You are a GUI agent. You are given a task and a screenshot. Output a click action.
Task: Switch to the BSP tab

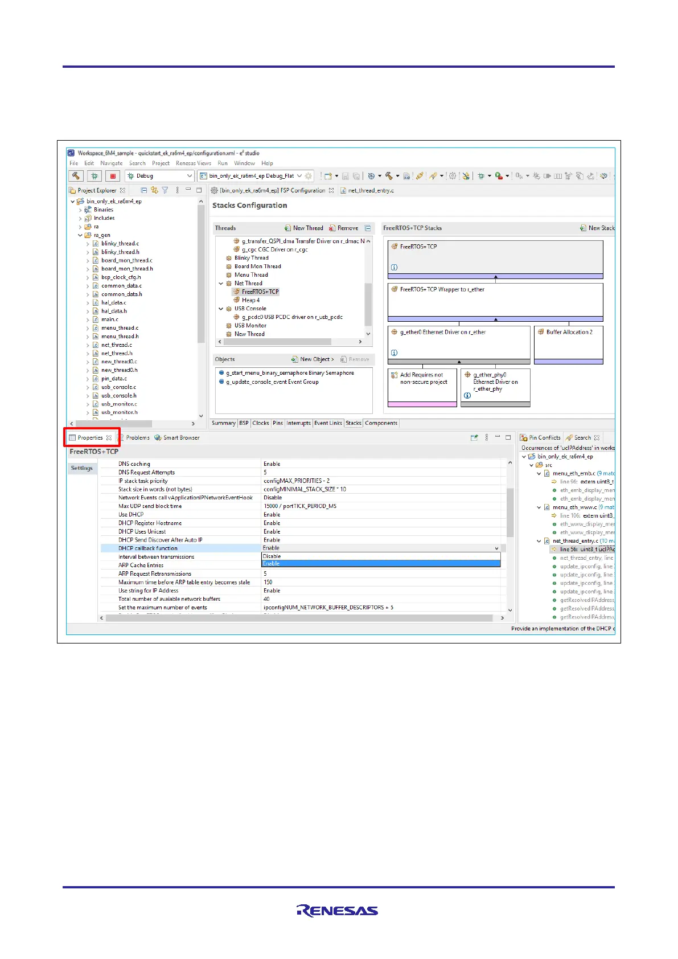(244, 423)
